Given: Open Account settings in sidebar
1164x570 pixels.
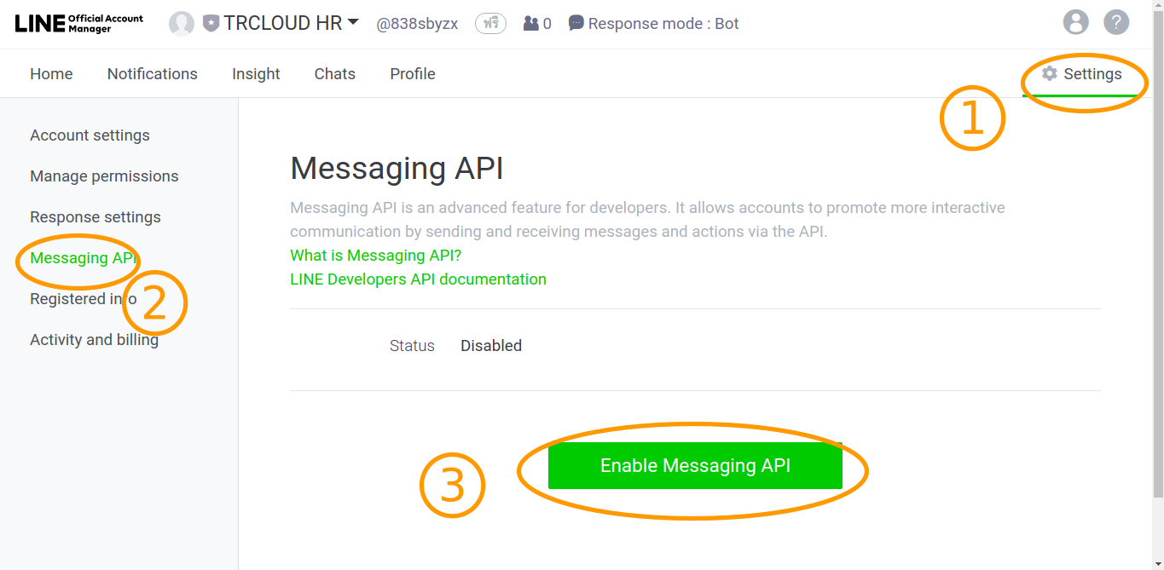Looking at the screenshot, I should (90, 135).
